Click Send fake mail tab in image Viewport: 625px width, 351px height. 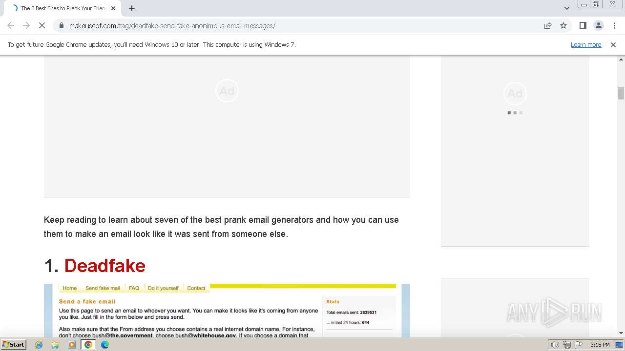(x=103, y=288)
